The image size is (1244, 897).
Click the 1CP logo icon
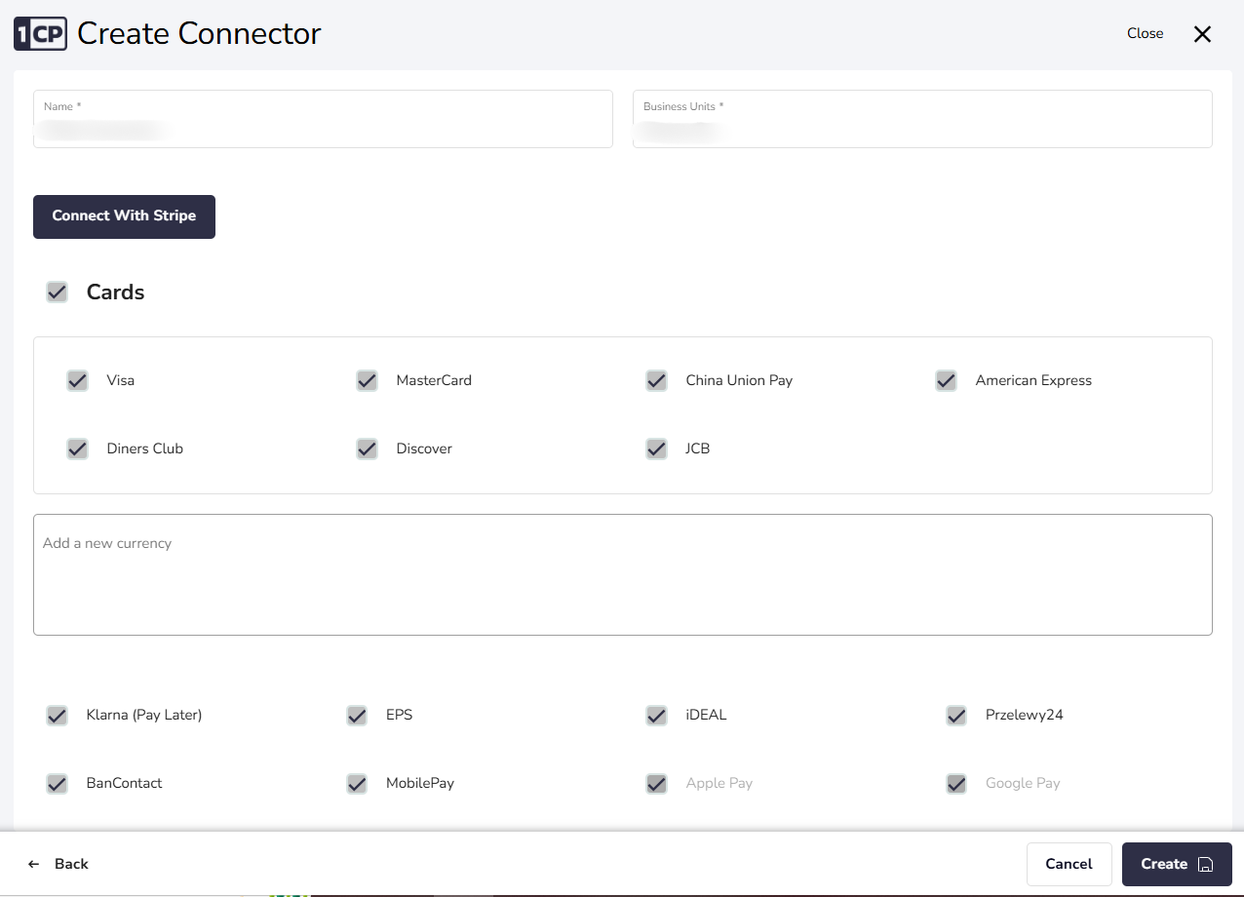pyautogui.click(x=40, y=34)
